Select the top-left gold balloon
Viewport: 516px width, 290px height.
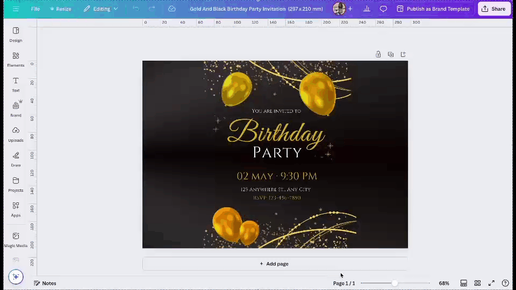pos(236,89)
